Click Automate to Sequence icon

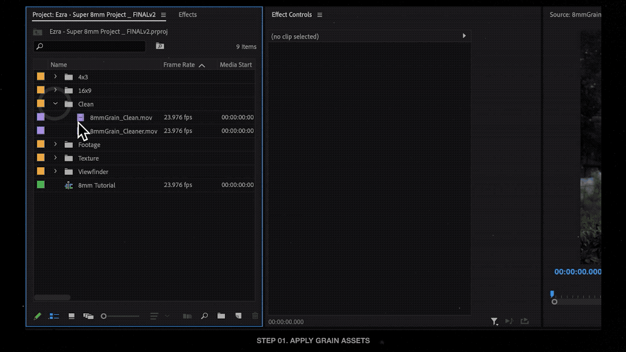pos(187,316)
